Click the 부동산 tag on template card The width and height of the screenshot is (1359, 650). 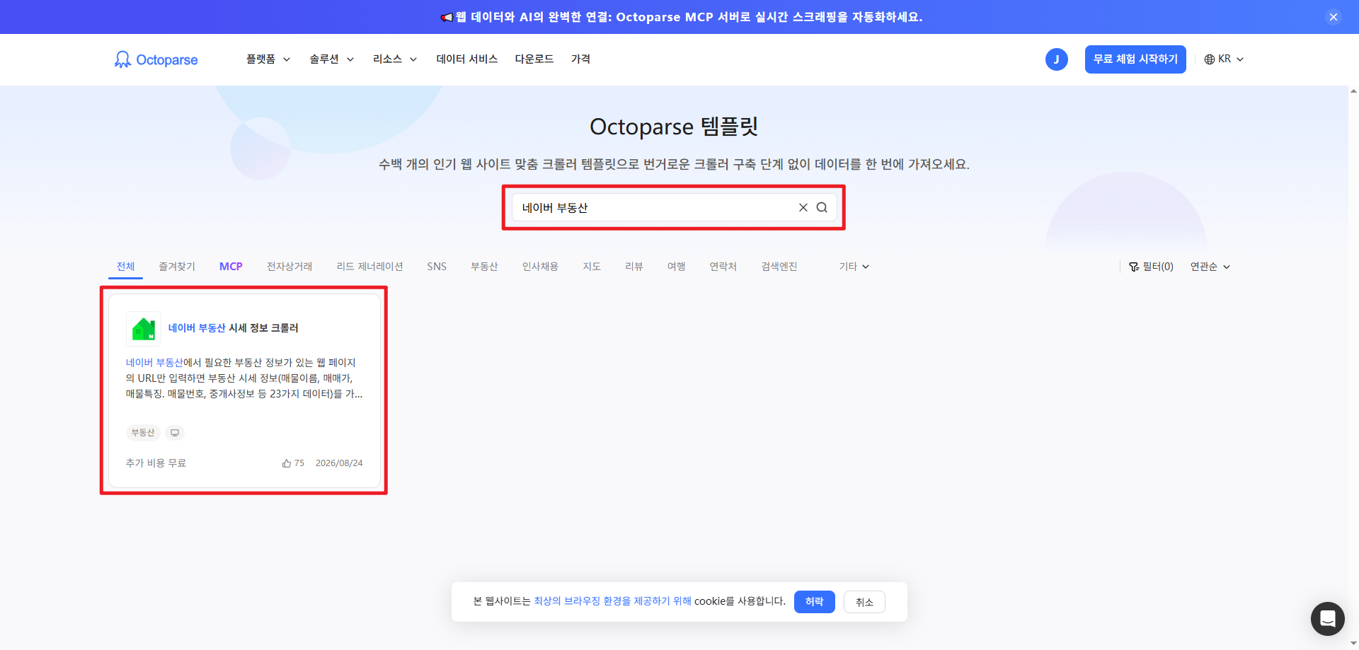click(x=143, y=432)
